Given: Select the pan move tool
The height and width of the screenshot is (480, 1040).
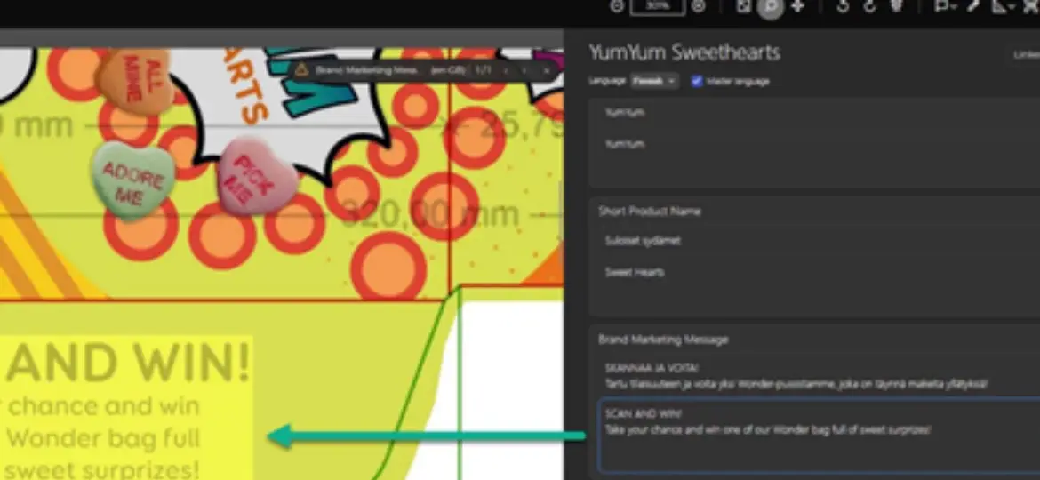Looking at the screenshot, I should [x=797, y=6].
